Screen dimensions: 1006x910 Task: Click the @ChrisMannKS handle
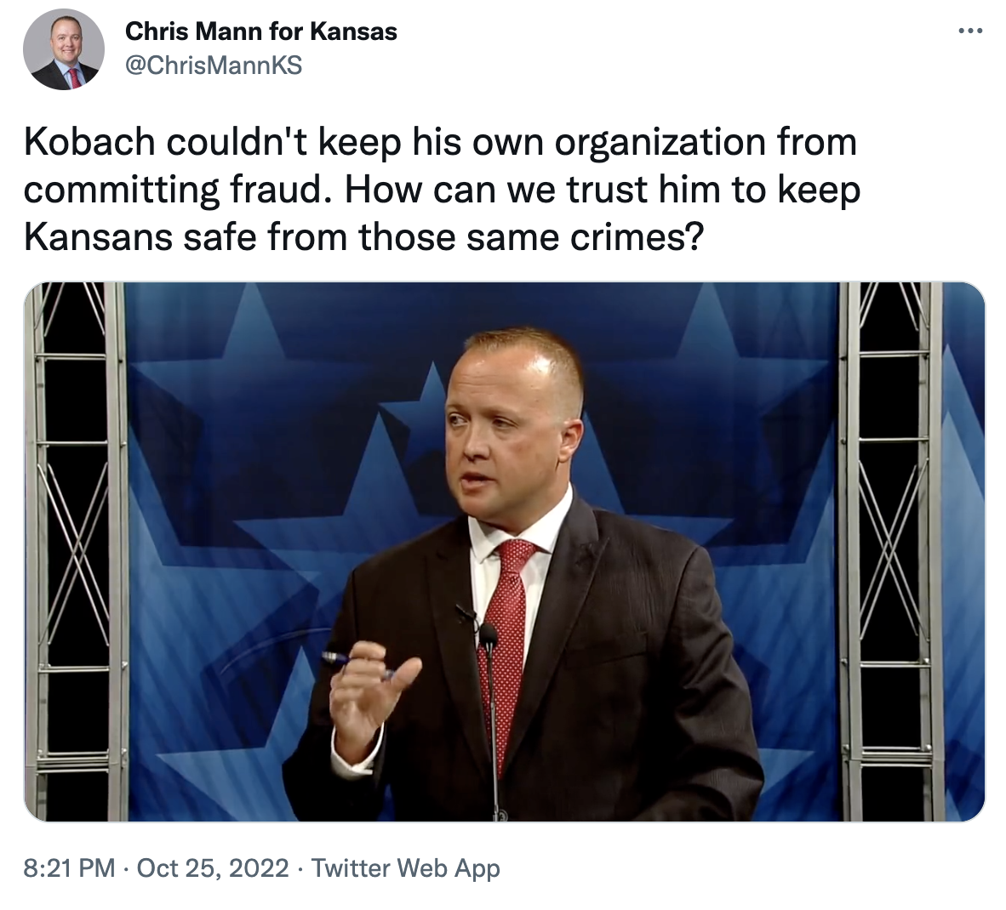point(213,65)
